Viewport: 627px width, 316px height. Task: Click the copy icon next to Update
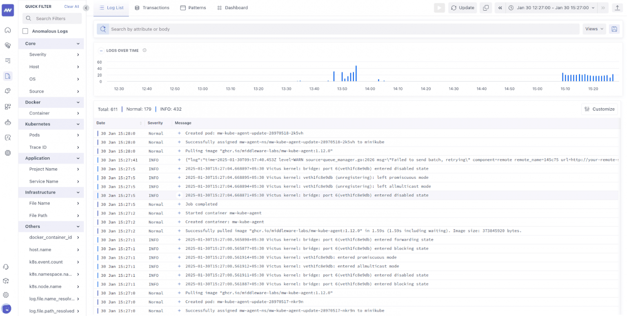(x=486, y=7)
